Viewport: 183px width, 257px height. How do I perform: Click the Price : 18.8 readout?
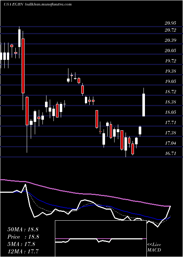tap(23, 237)
